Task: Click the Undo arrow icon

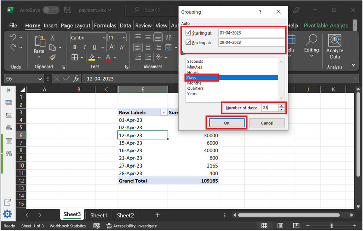Action: (x=13, y=38)
